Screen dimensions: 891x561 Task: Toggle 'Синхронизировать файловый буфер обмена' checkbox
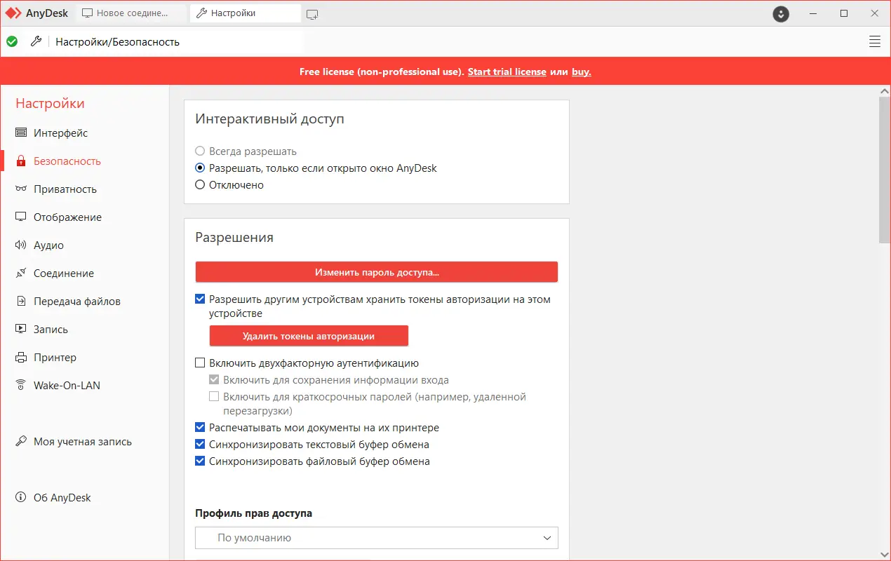coord(200,461)
